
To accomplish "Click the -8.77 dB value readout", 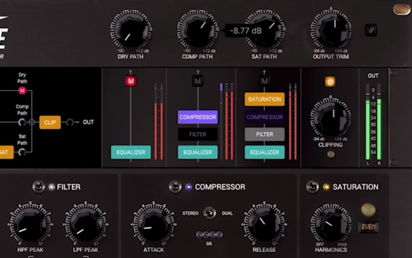I will tap(245, 31).
